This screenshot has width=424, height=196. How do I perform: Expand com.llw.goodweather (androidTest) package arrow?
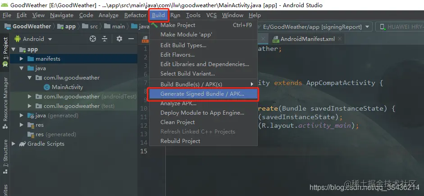(29, 97)
